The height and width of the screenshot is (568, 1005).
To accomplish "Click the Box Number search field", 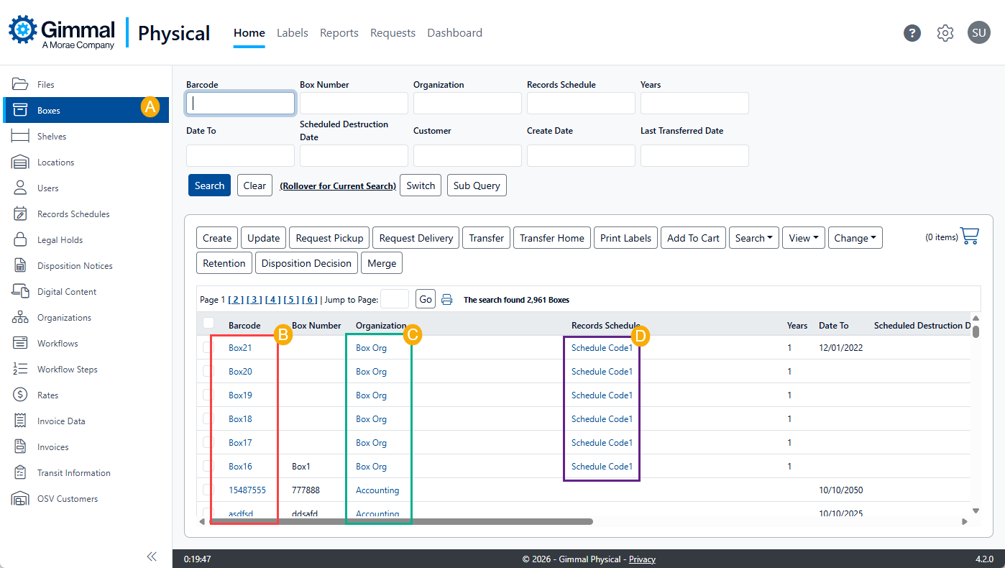I will pyautogui.click(x=354, y=104).
